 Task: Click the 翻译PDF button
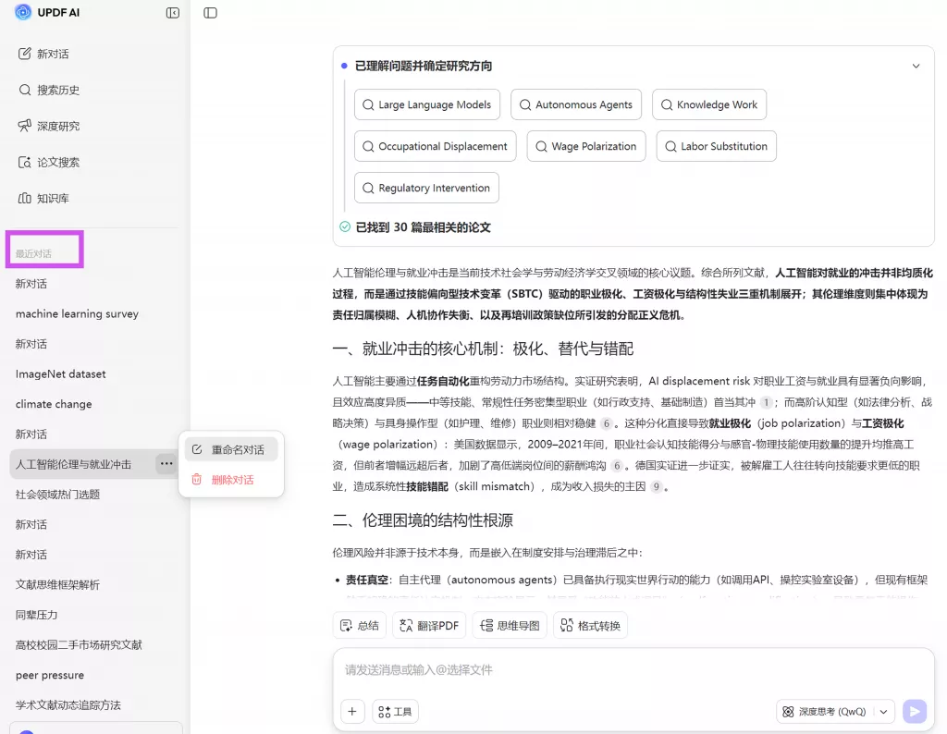coord(429,626)
